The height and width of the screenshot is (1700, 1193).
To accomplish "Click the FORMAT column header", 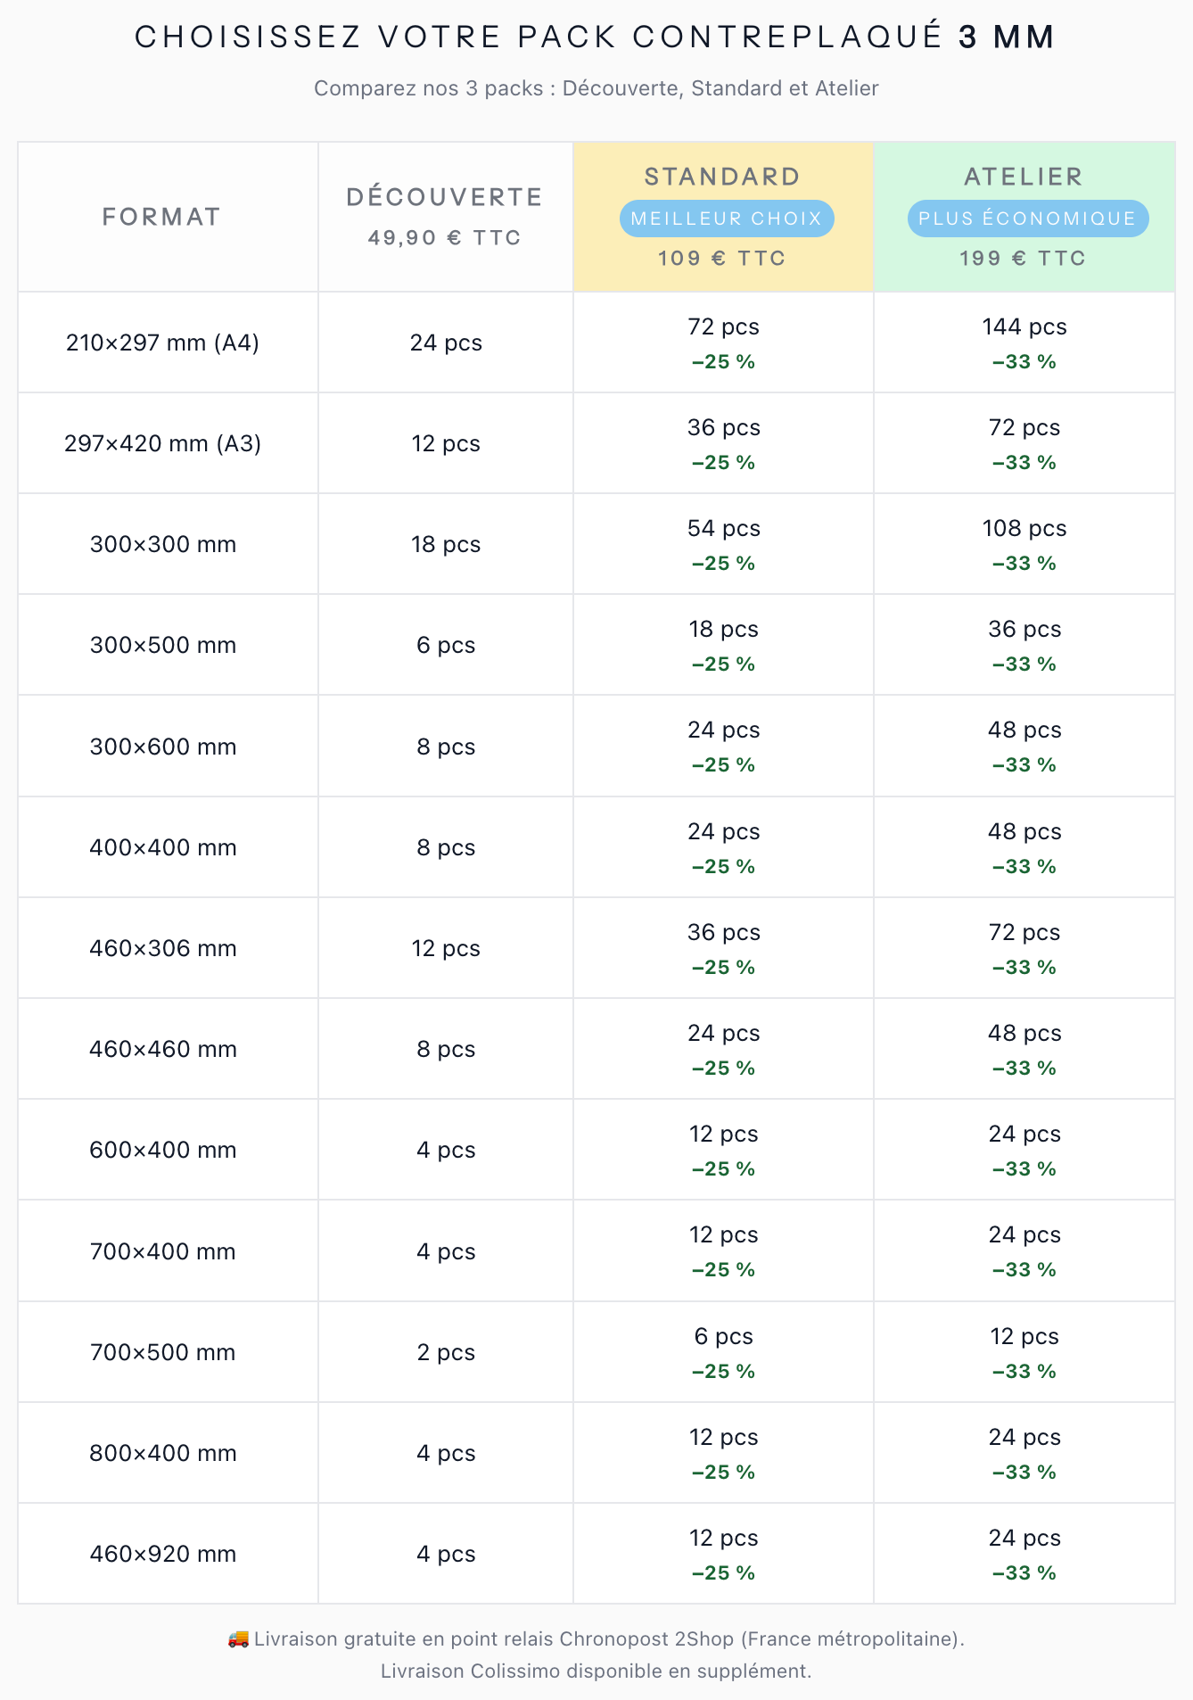I will pos(161,217).
